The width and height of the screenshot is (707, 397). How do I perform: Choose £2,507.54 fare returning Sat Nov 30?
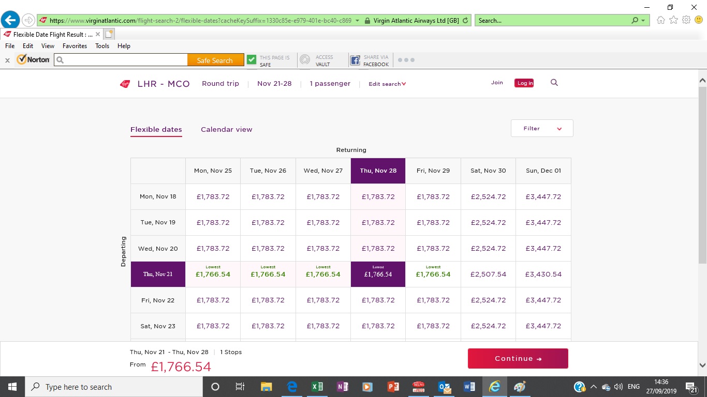tap(488, 274)
